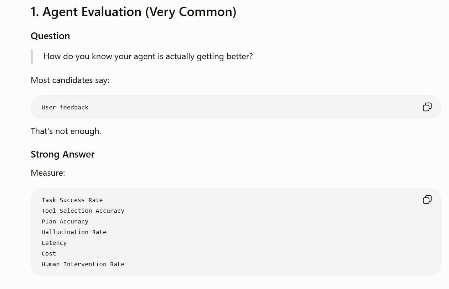Click 'Plan Accuracy' code line
This screenshot has width=449, height=289.
[x=65, y=221]
